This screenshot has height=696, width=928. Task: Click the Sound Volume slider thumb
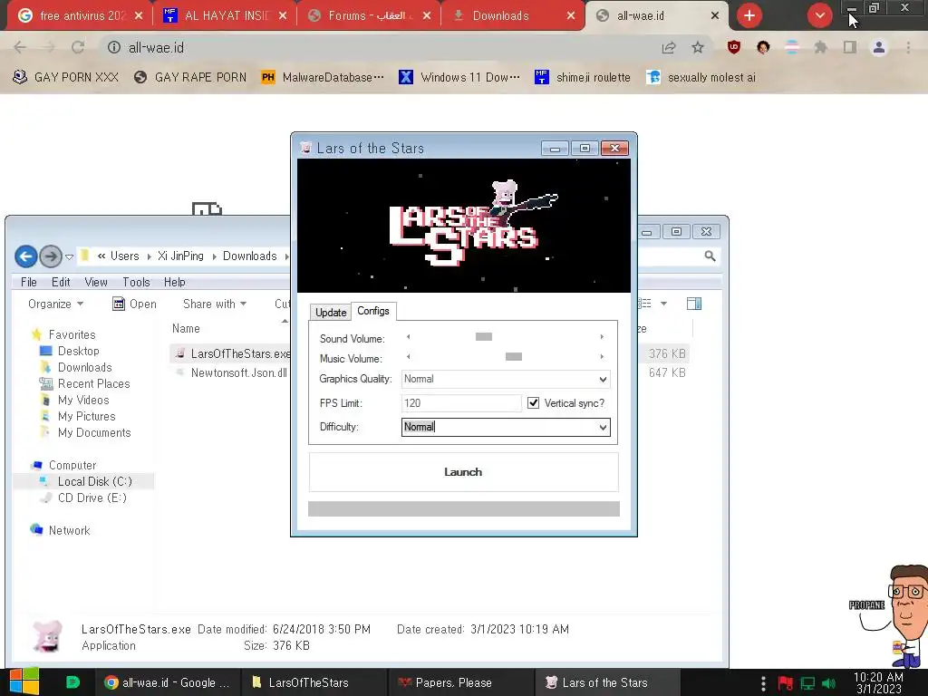tap(484, 337)
